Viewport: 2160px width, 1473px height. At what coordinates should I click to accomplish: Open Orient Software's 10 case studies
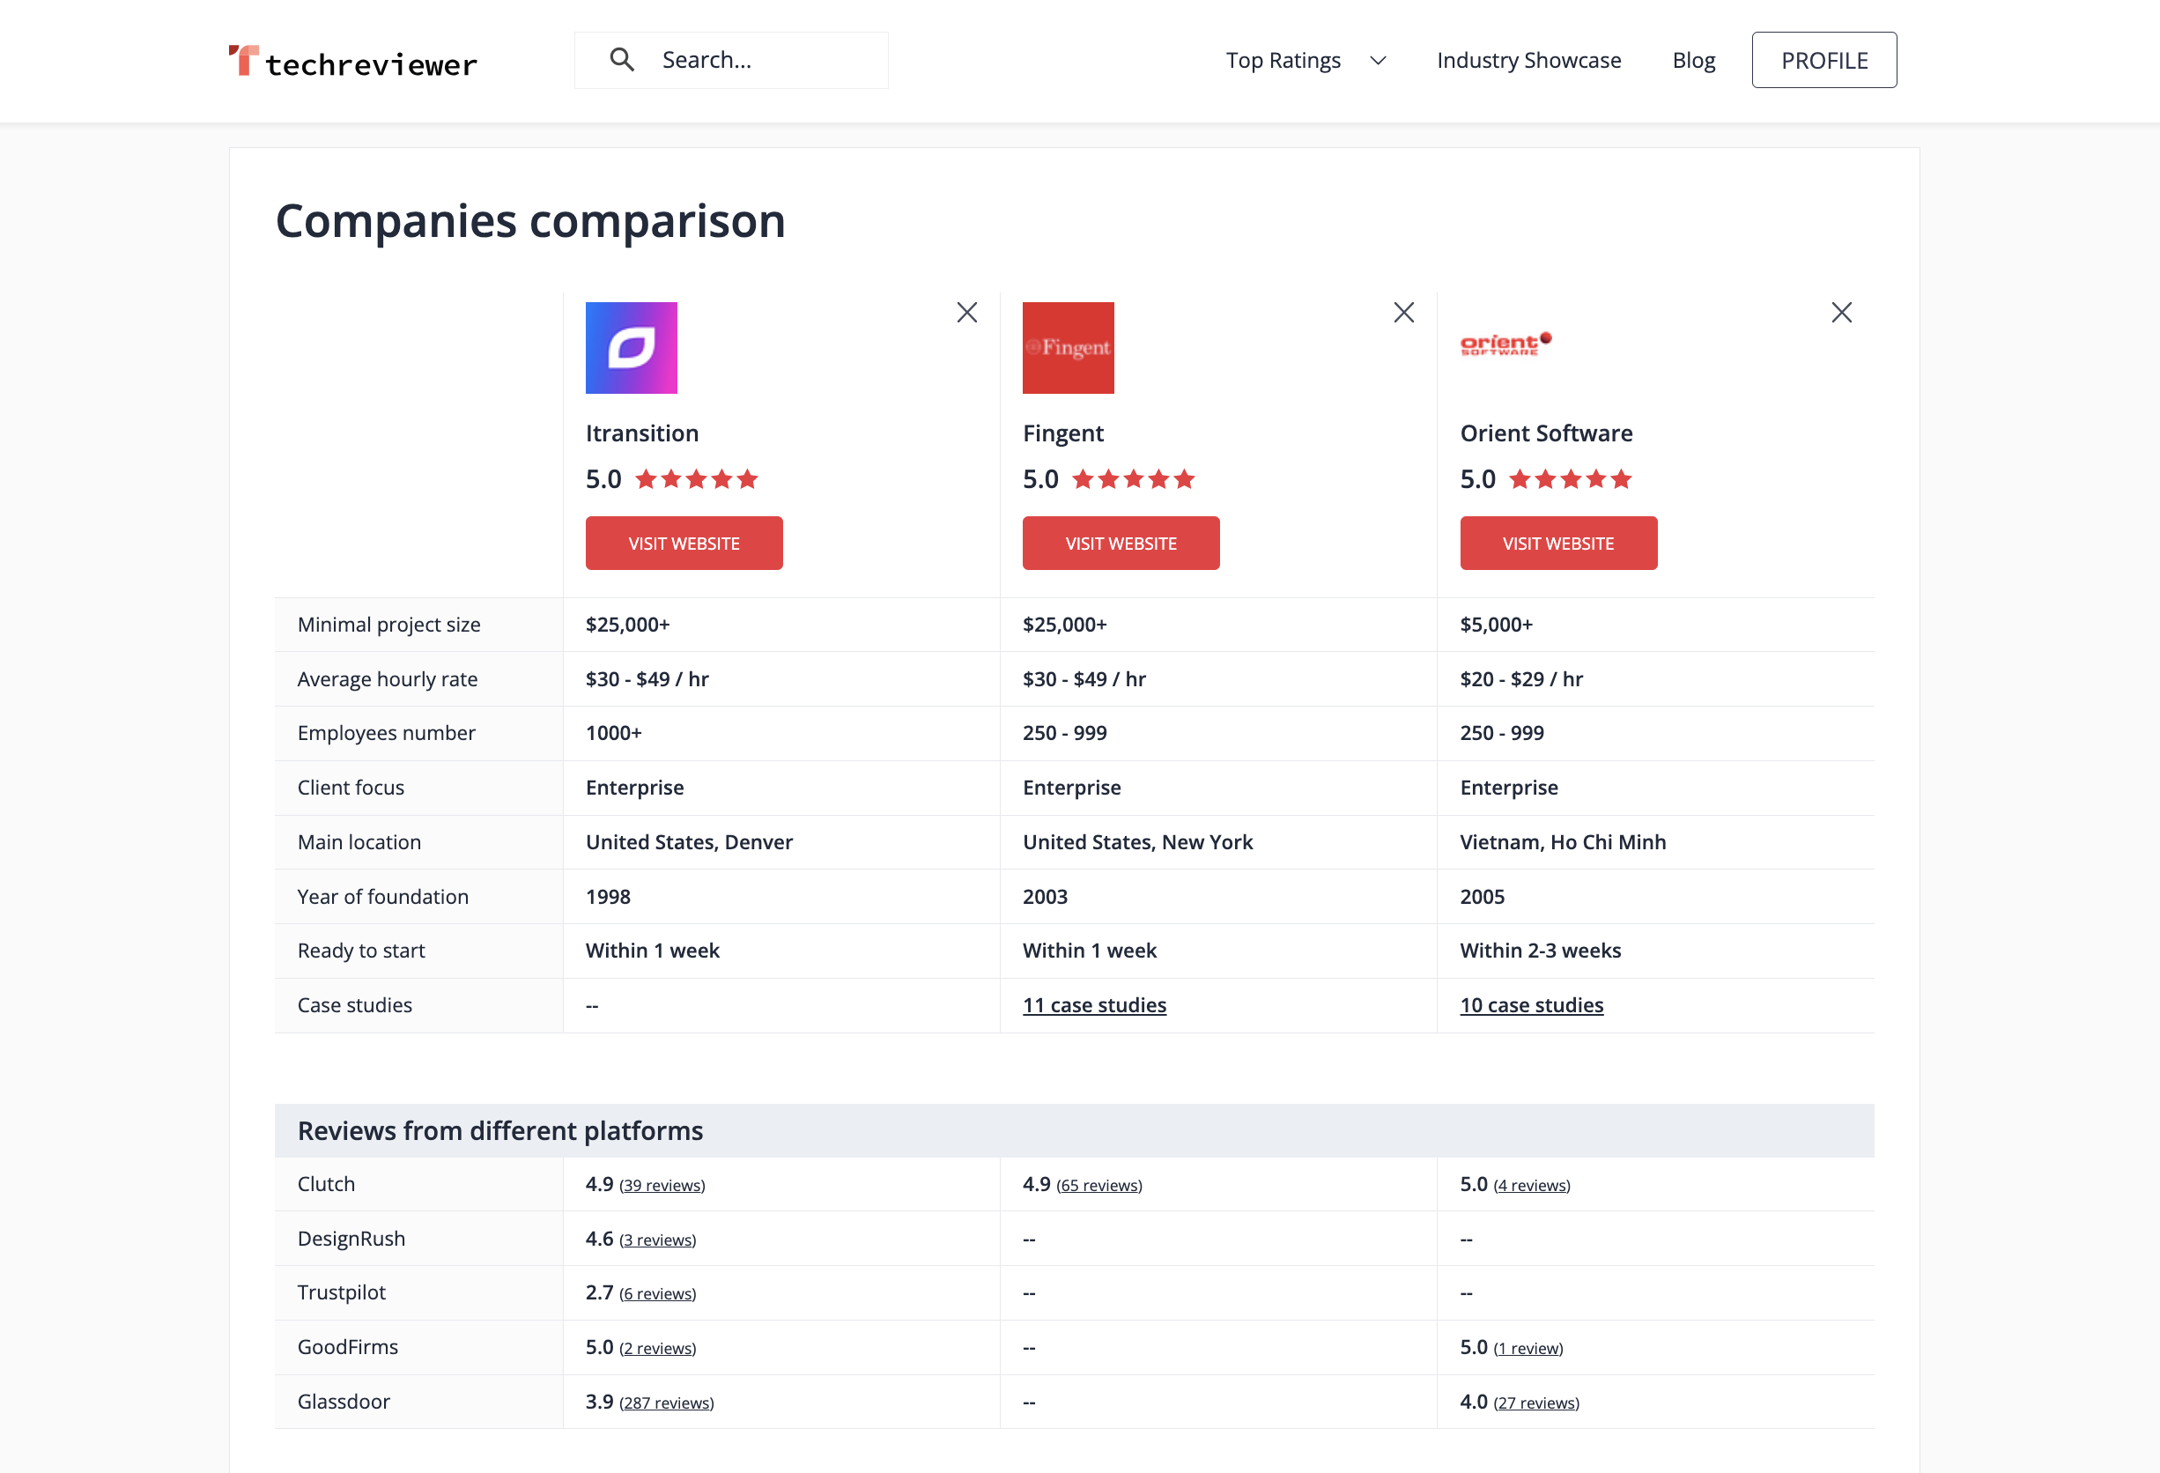point(1532,1005)
